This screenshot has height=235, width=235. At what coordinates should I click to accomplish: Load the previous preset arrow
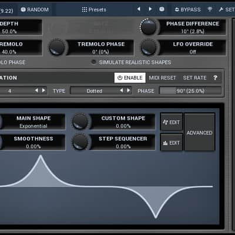click(139, 9)
